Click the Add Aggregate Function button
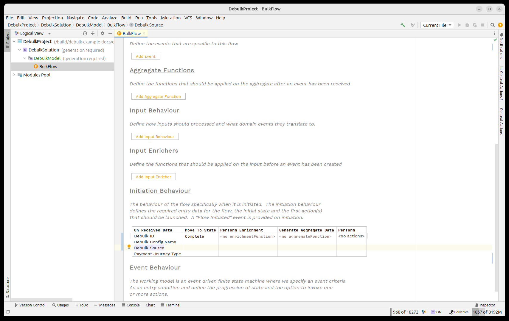Screen dimensions: 509x321 pyautogui.click(x=158, y=96)
